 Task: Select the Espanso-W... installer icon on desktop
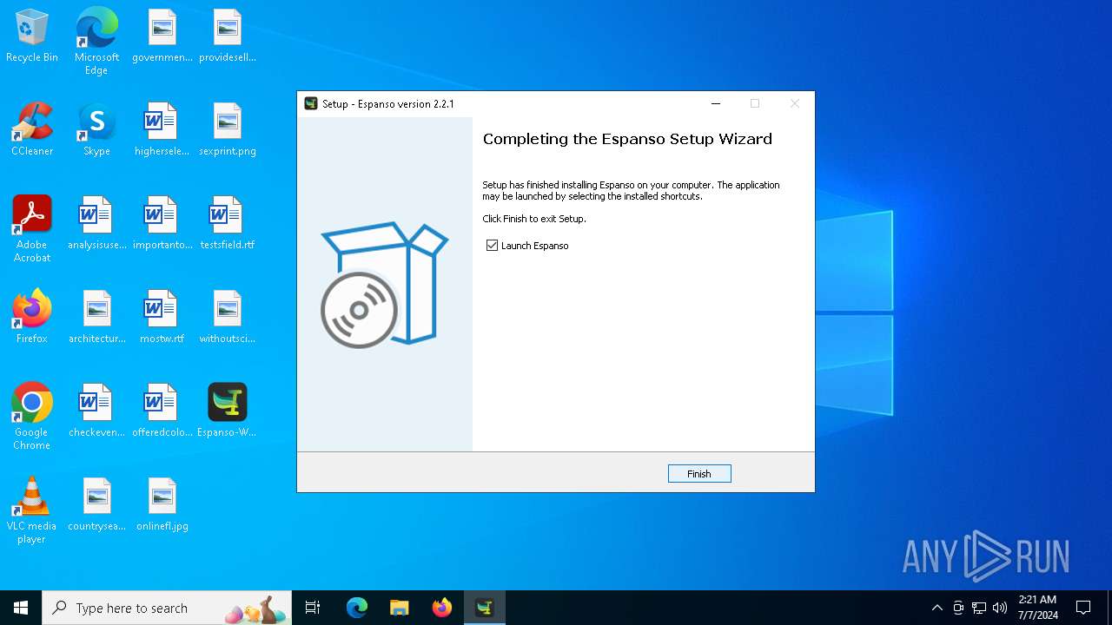[228, 411]
